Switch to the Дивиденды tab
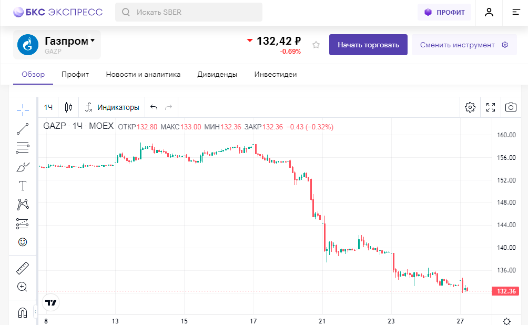 click(217, 75)
